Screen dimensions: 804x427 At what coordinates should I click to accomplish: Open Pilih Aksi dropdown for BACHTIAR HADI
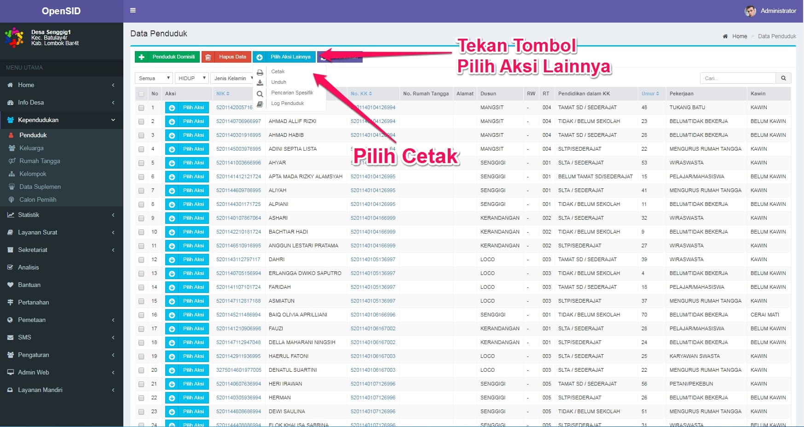click(x=187, y=232)
